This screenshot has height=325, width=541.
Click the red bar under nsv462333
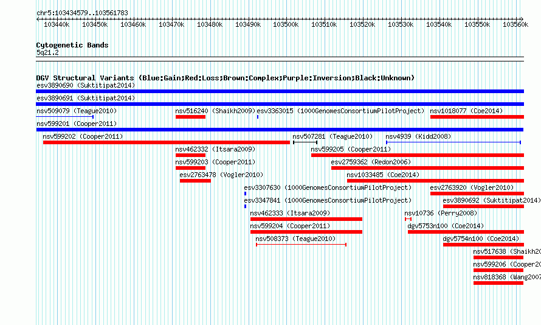(306, 219)
